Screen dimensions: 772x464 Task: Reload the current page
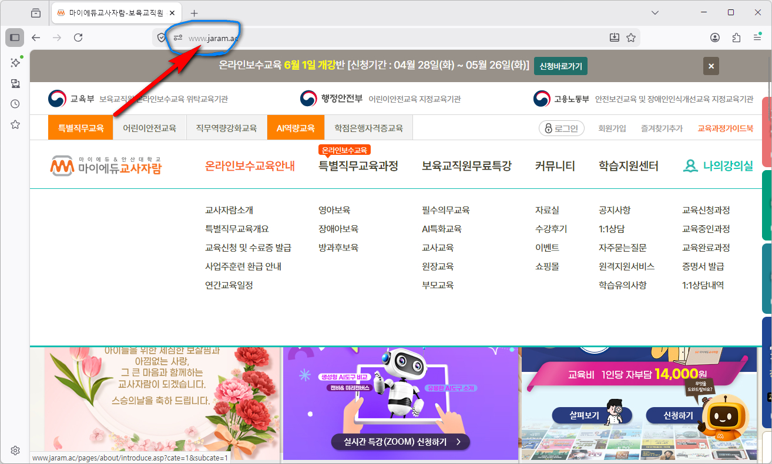coord(78,38)
